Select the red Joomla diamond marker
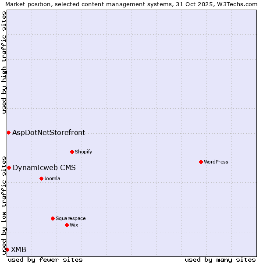263x263 pixels. 41,178
